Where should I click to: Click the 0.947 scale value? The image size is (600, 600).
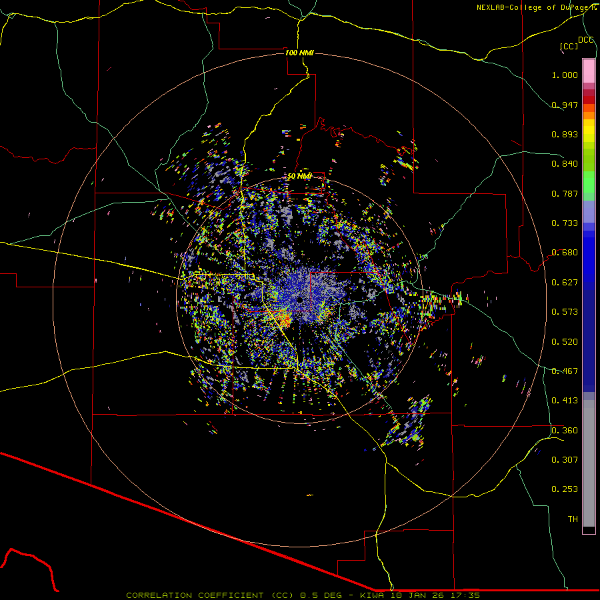pyautogui.click(x=565, y=105)
